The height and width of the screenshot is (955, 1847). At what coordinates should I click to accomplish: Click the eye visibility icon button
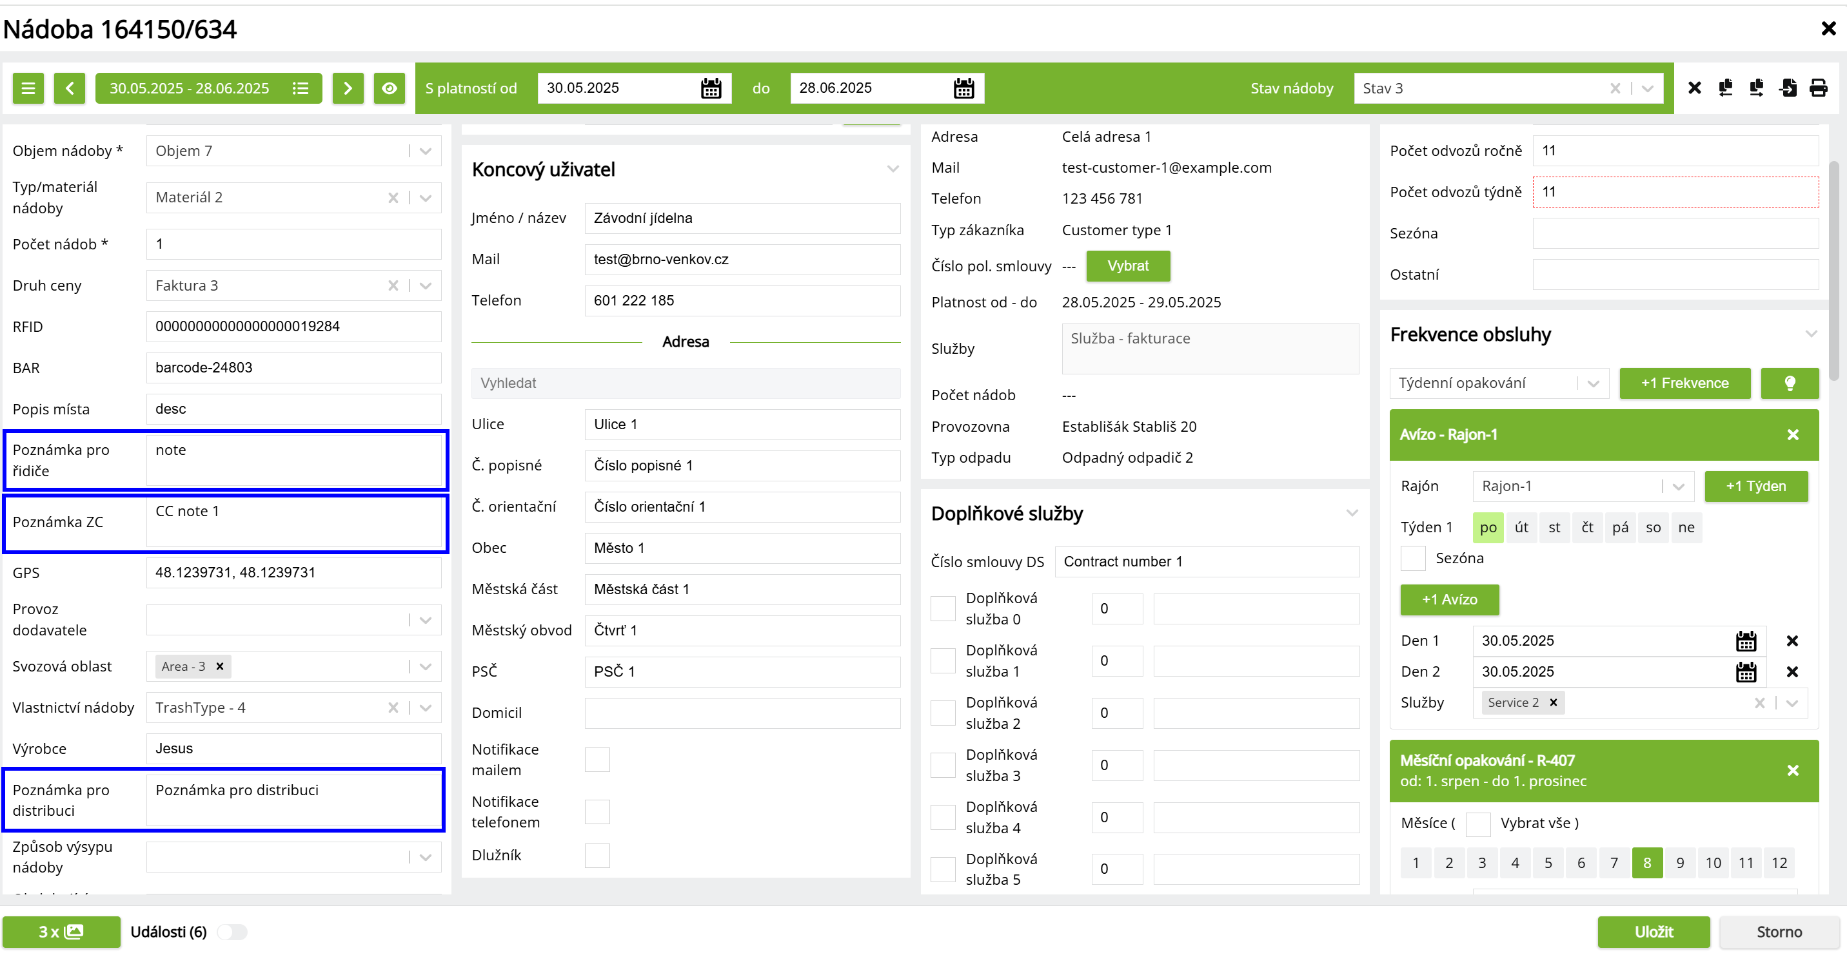(x=390, y=88)
